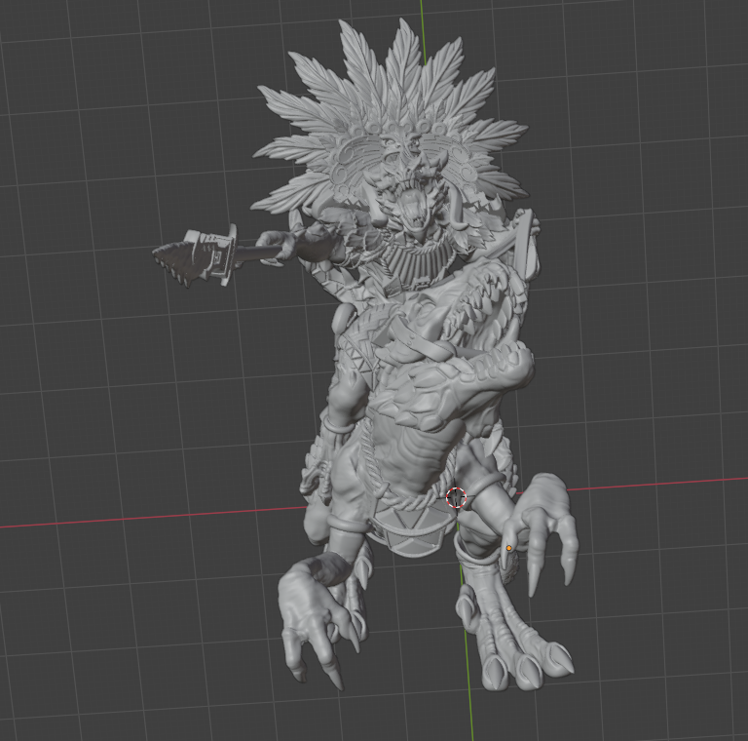Screen dimensions: 748x741
Task: Click the bracelet on the creature's upper arm
Action: pyautogui.click(x=338, y=424)
